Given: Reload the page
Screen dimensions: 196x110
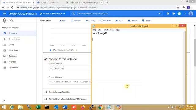Looking at the screenshot, I should pos(12,7).
